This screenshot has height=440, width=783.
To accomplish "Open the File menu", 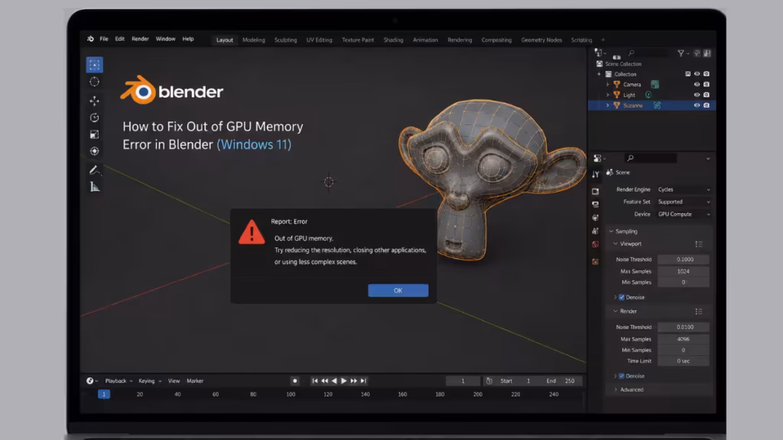I will pos(104,39).
